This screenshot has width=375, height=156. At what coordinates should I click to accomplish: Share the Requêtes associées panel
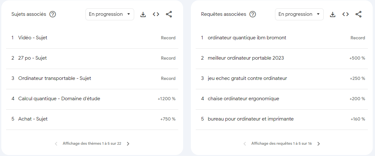[359, 14]
